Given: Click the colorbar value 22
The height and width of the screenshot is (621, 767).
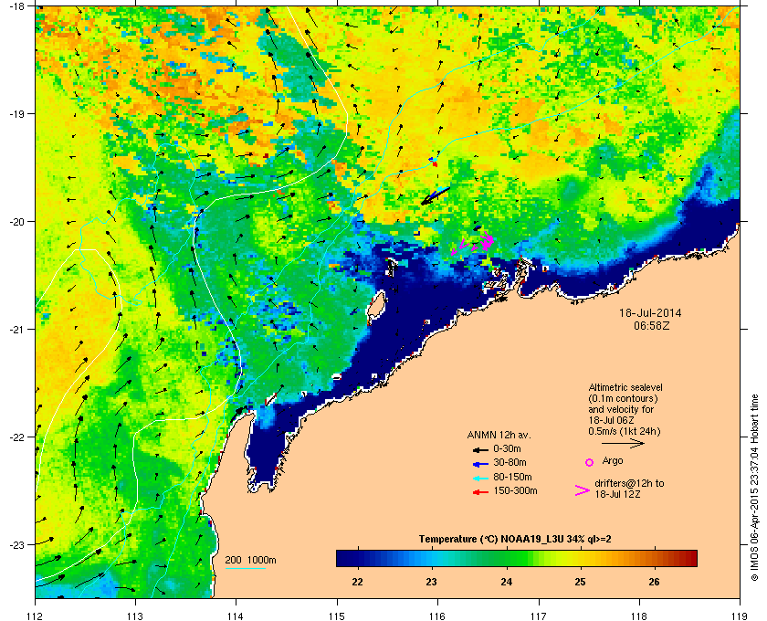Looking at the screenshot, I should [x=358, y=582].
